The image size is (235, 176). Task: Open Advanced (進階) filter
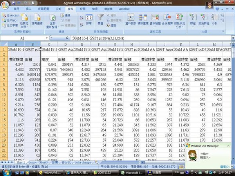click(x=111, y=25)
